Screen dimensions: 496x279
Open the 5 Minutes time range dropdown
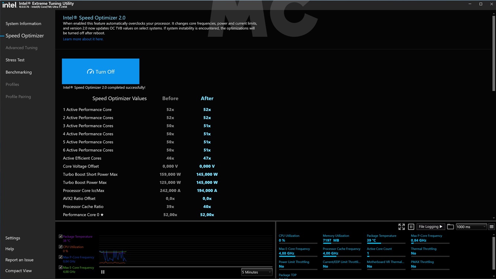pos(257,272)
